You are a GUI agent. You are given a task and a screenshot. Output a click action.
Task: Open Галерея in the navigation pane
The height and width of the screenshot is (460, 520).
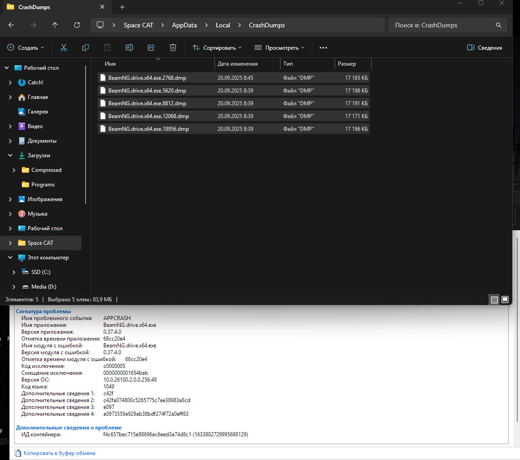click(x=37, y=112)
